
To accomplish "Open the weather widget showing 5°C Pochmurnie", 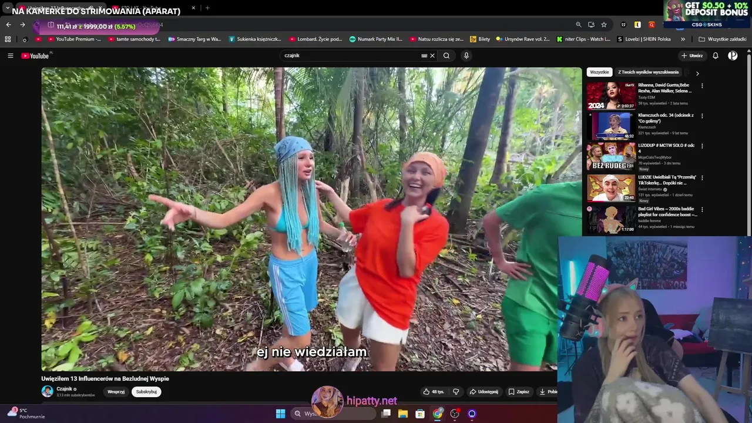I will [x=25, y=414].
